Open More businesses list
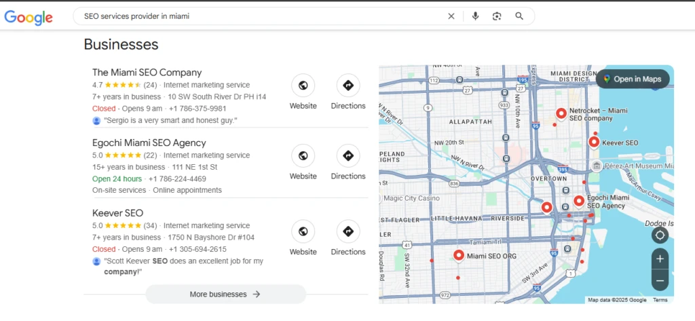 [225, 294]
